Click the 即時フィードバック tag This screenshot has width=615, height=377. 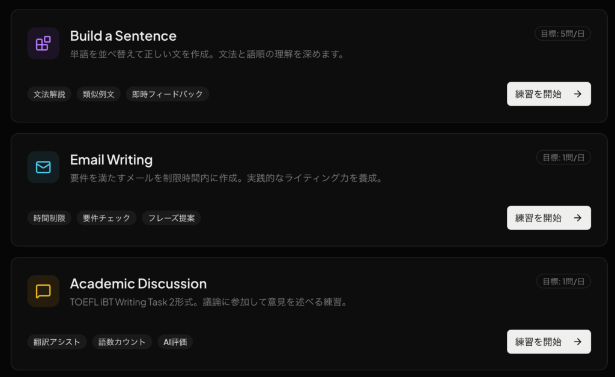pos(167,94)
